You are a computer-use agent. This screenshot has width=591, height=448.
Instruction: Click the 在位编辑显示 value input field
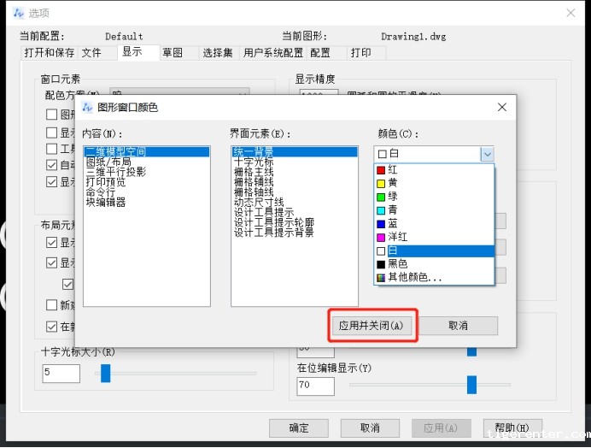pyautogui.click(x=315, y=386)
